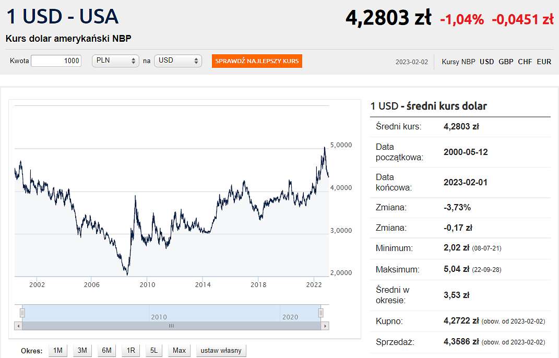
Task: Open the PLN source currency dropdown
Action: (115, 61)
